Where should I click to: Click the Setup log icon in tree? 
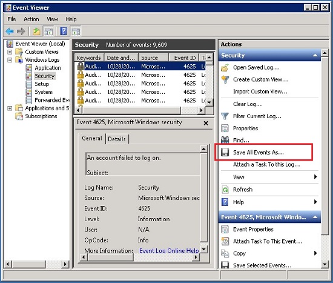click(28, 84)
